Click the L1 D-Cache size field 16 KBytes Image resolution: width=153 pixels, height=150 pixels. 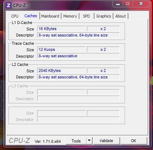tap(61, 29)
